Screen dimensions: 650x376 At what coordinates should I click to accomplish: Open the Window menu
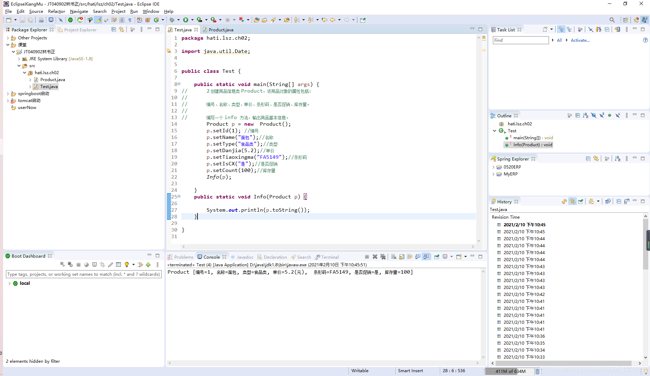coord(151,11)
